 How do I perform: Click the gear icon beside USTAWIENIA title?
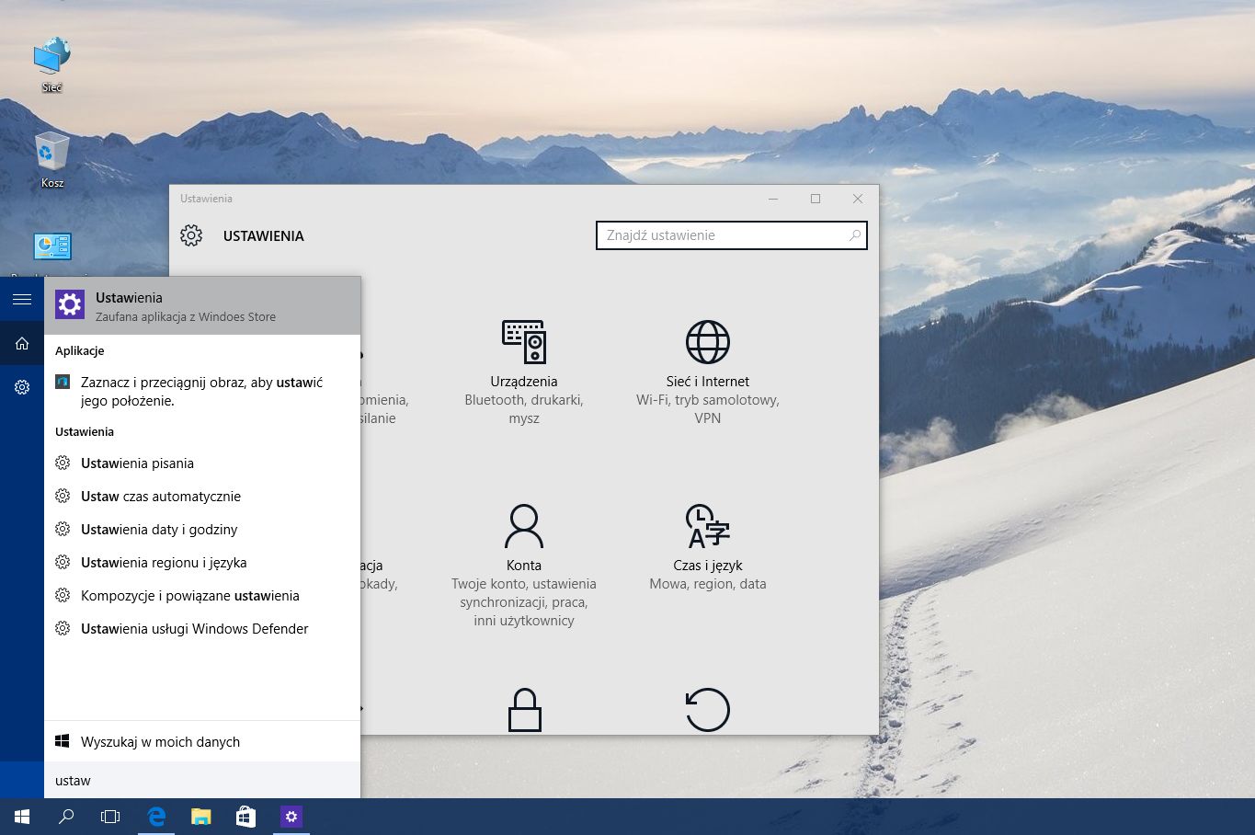click(191, 235)
